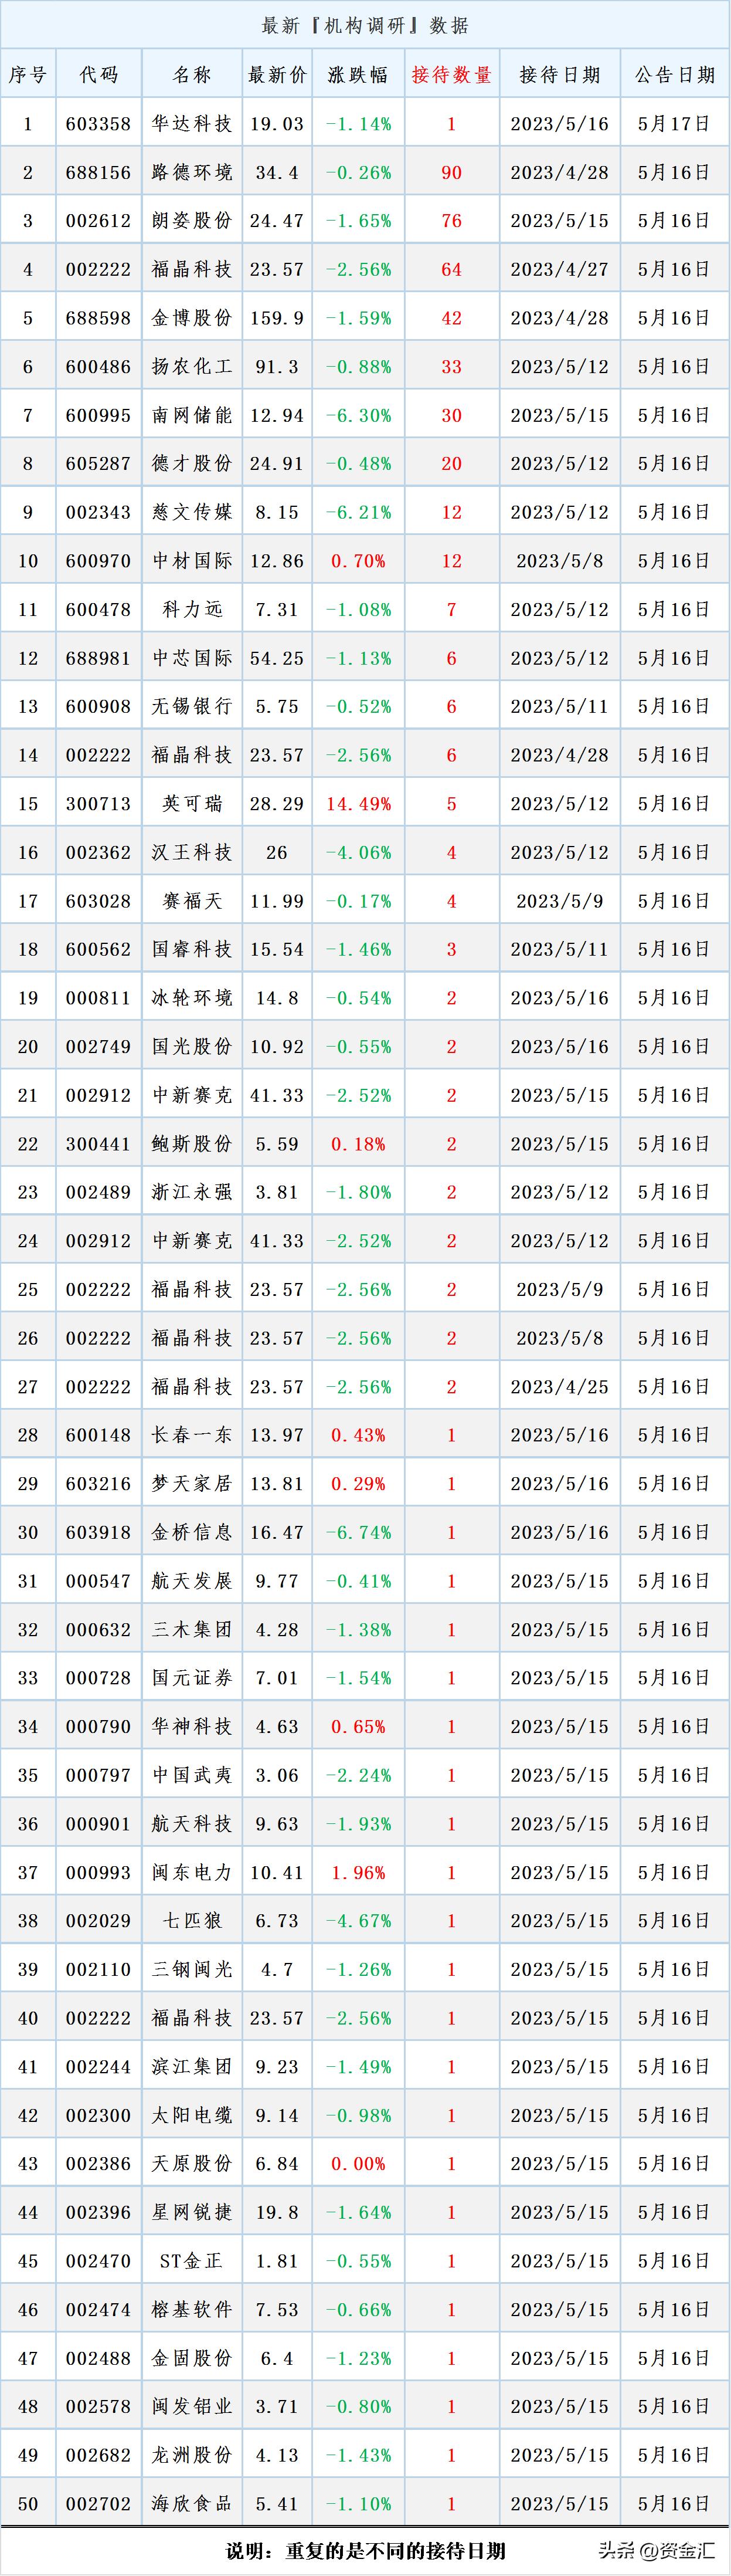Image resolution: width=731 pixels, height=2576 pixels.
Task: Select stock name 国光股份
Action: [192, 1047]
